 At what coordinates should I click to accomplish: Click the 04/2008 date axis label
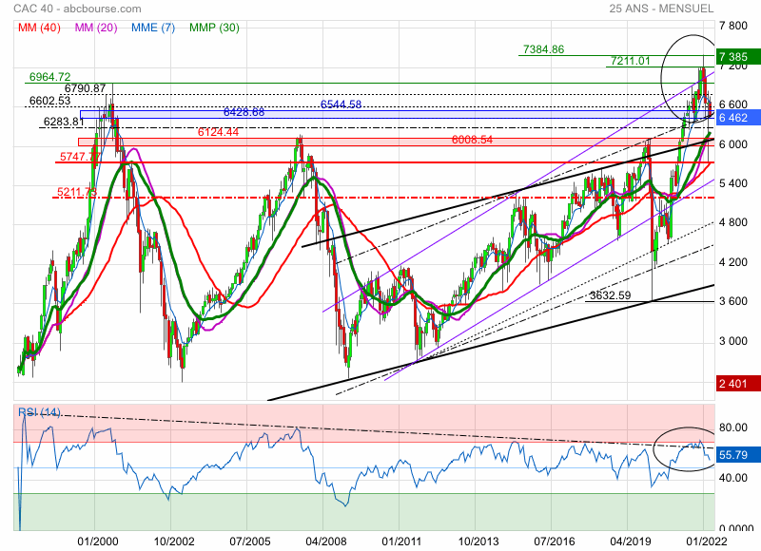(326, 541)
